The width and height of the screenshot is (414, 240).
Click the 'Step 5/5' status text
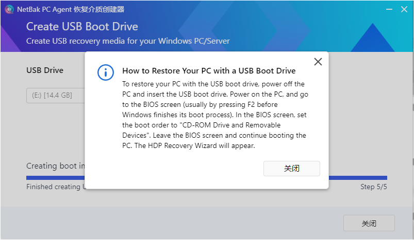(x=374, y=187)
